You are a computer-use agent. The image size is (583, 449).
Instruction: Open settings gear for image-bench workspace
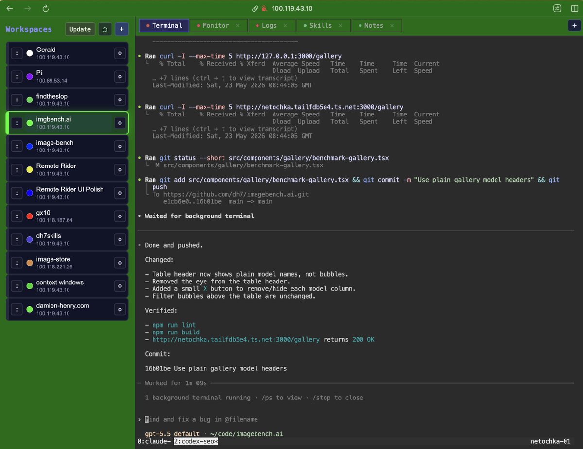tap(120, 147)
